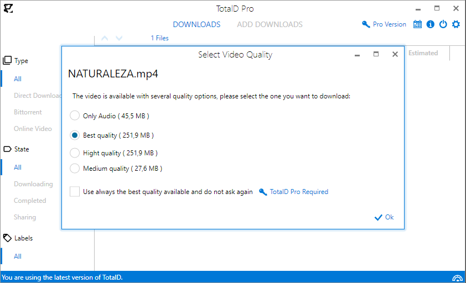This screenshot has width=466, height=283.
Task: Minimize the TotalD Pro main window
Action: 418,9
